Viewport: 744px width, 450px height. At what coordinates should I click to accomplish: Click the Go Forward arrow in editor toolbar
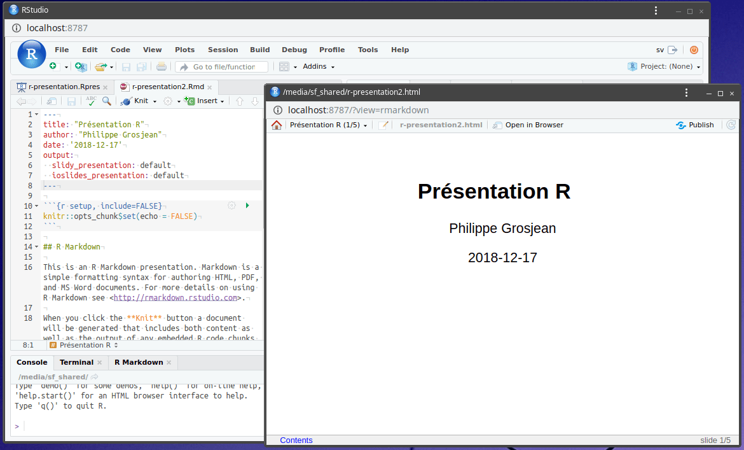click(32, 101)
